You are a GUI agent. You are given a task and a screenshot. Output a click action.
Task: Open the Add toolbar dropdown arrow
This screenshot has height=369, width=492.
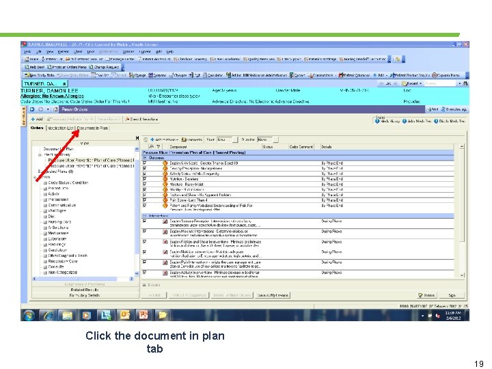pos(387,75)
